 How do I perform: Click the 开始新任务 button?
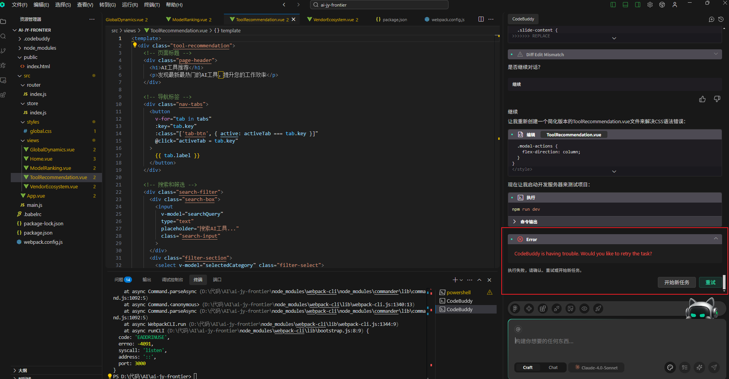click(x=677, y=282)
